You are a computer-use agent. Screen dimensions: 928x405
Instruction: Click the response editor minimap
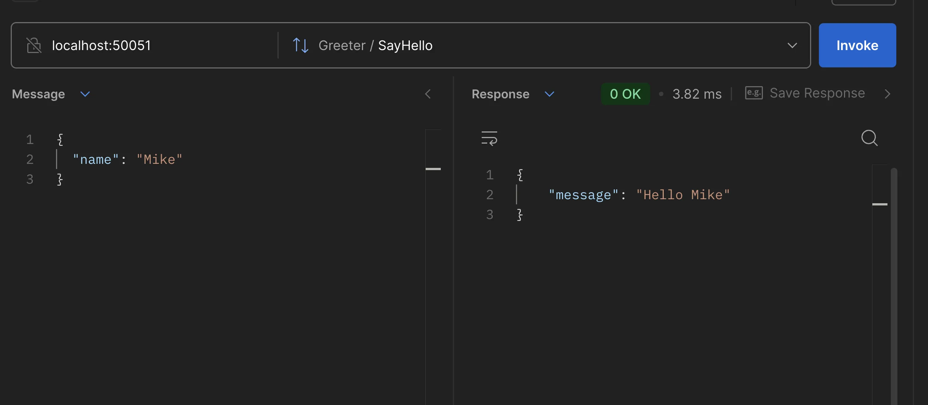(x=880, y=285)
